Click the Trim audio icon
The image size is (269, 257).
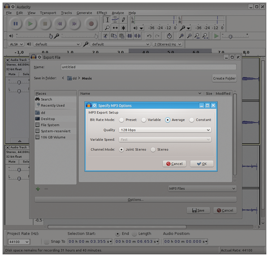point(130,36)
